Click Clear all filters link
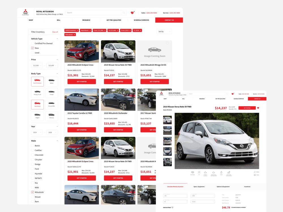283x212 pixels. coord(55,32)
